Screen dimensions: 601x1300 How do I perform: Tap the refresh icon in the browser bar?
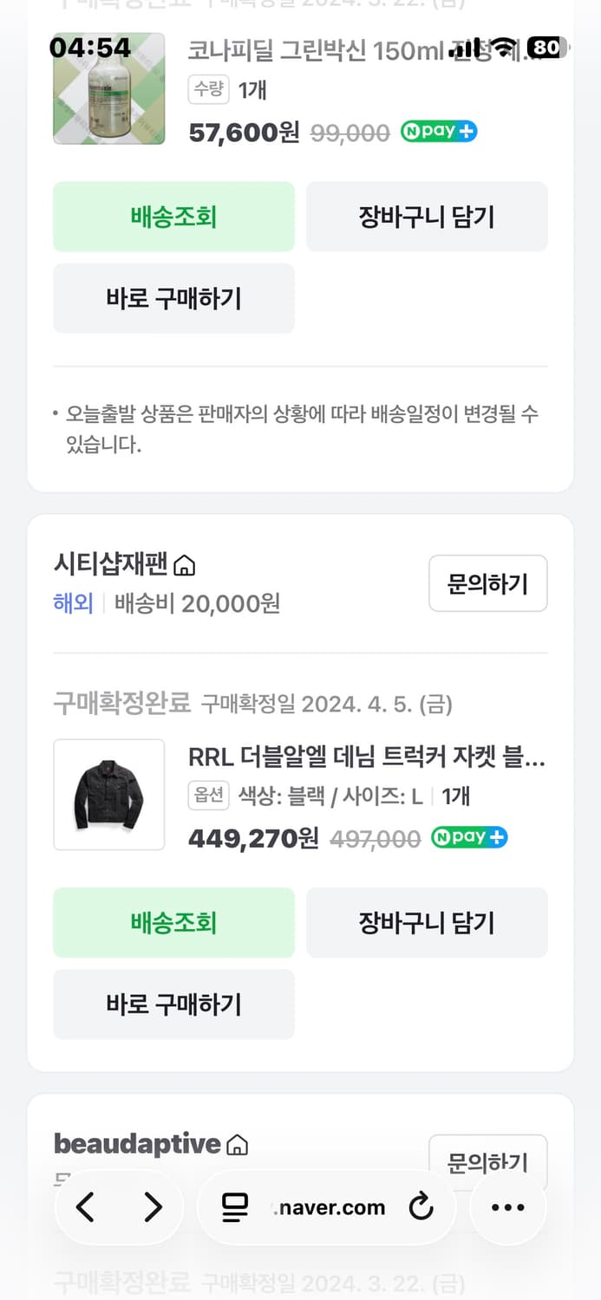tap(421, 1206)
